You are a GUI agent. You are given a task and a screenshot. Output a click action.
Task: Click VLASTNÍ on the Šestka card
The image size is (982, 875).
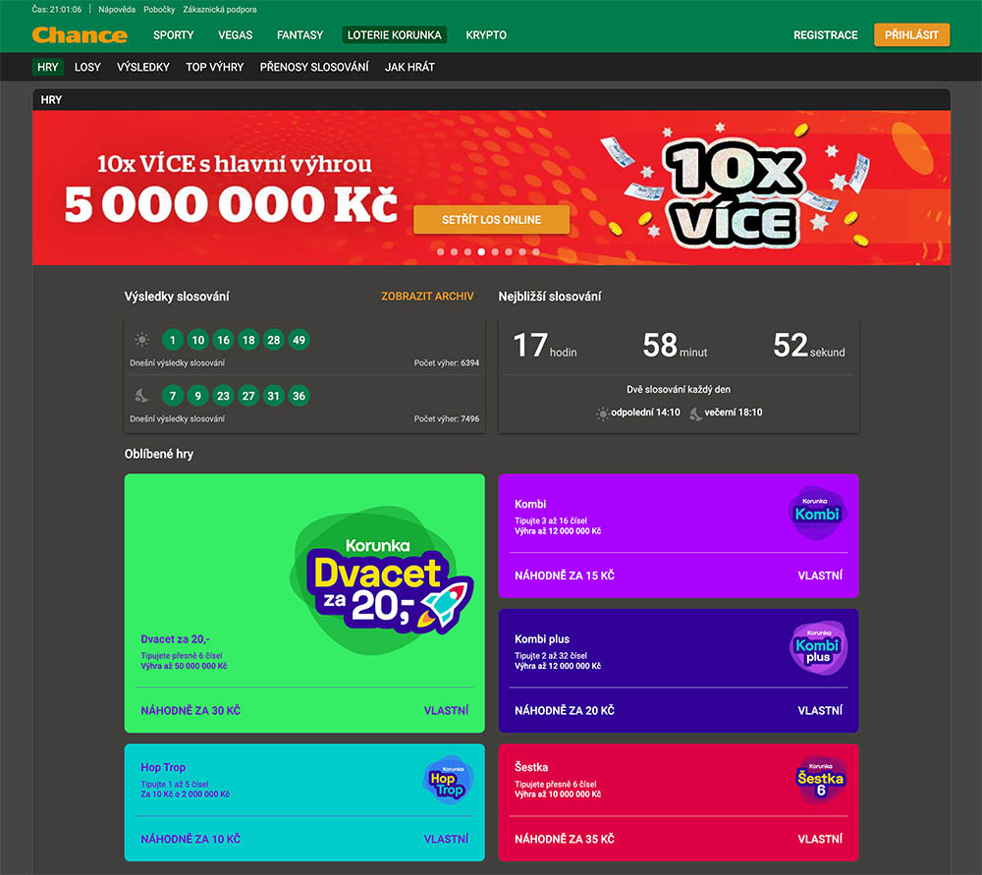click(x=820, y=840)
